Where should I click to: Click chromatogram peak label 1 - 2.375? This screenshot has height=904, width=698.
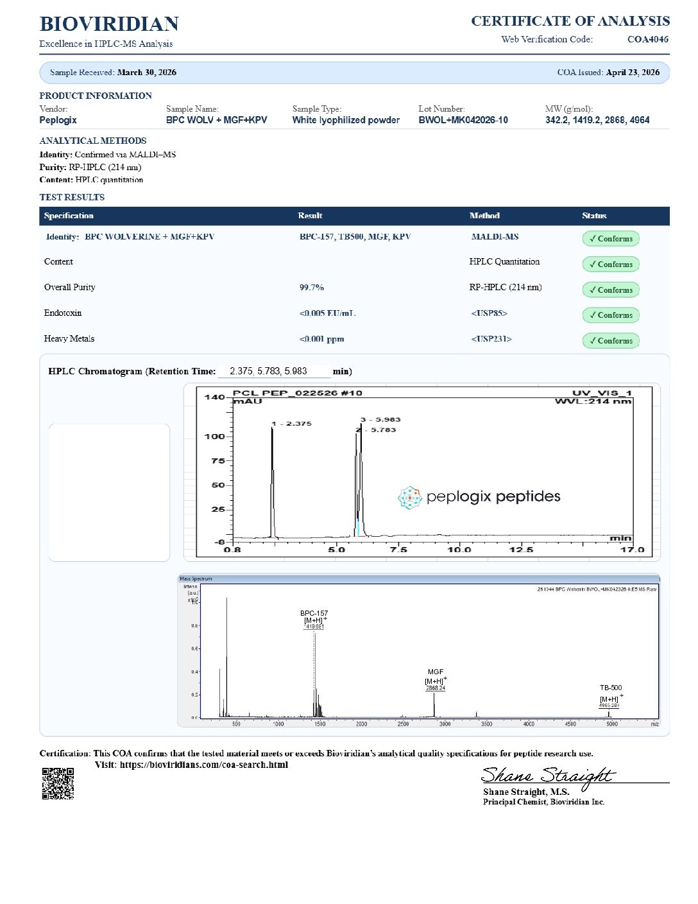click(x=292, y=424)
